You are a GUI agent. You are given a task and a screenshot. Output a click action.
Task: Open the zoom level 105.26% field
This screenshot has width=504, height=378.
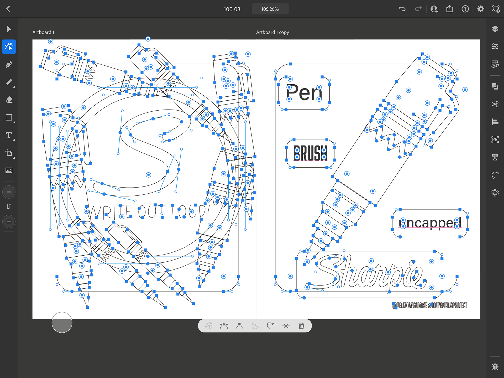(270, 9)
